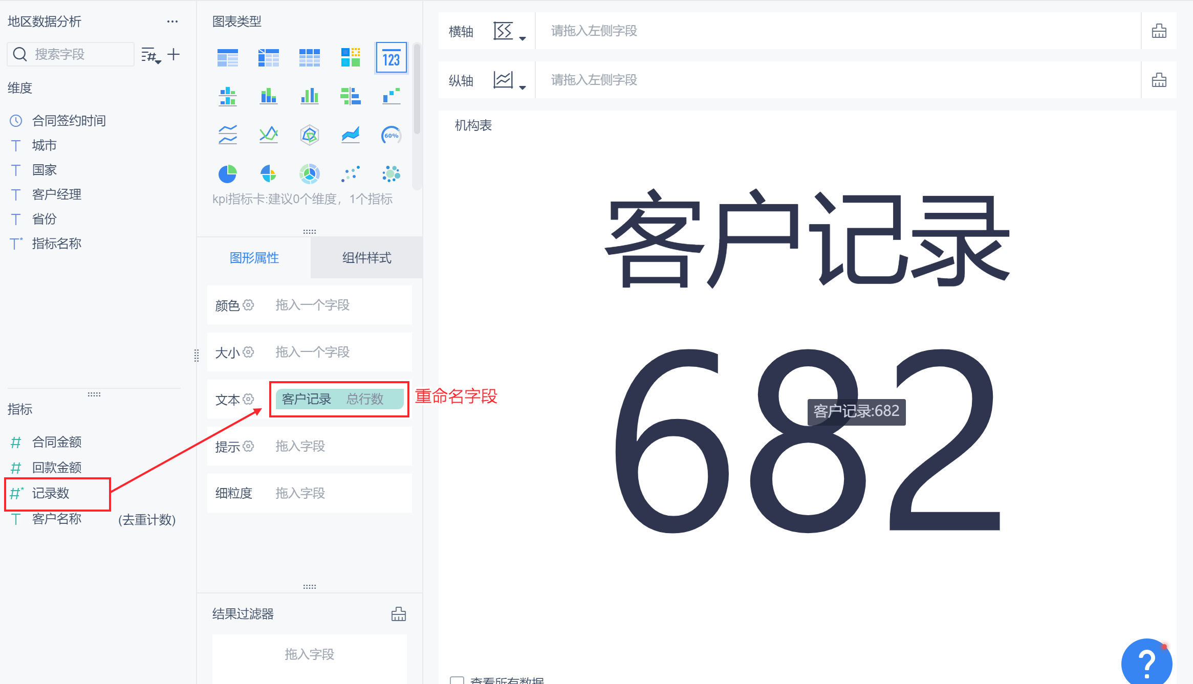Open the 地区数据分析 more options menu
Image resolution: width=1193 pixels, height=684 pixels.
tap(172, 21)
